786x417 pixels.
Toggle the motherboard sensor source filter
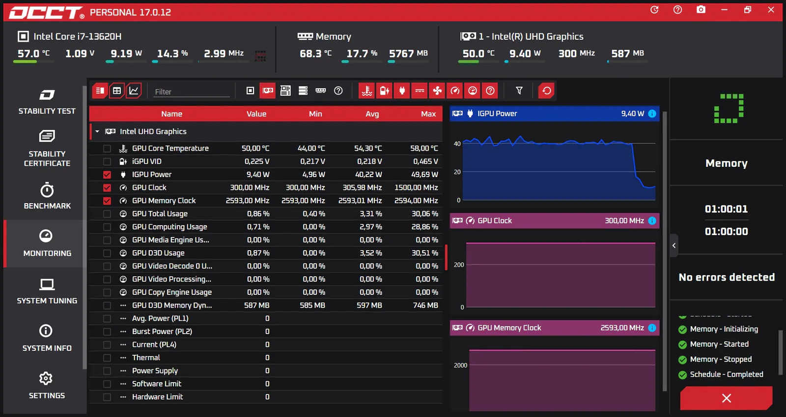click(x=285, y=90)
